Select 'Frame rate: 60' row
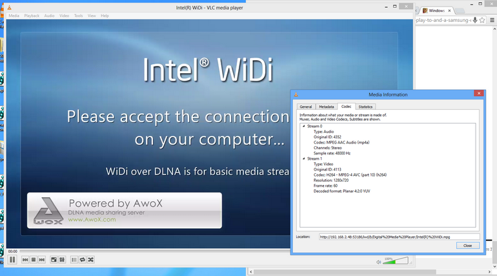 point(325,186)
